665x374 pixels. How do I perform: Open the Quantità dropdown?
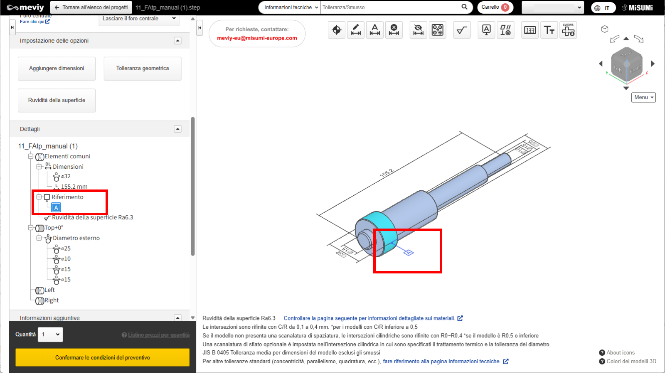51,335
